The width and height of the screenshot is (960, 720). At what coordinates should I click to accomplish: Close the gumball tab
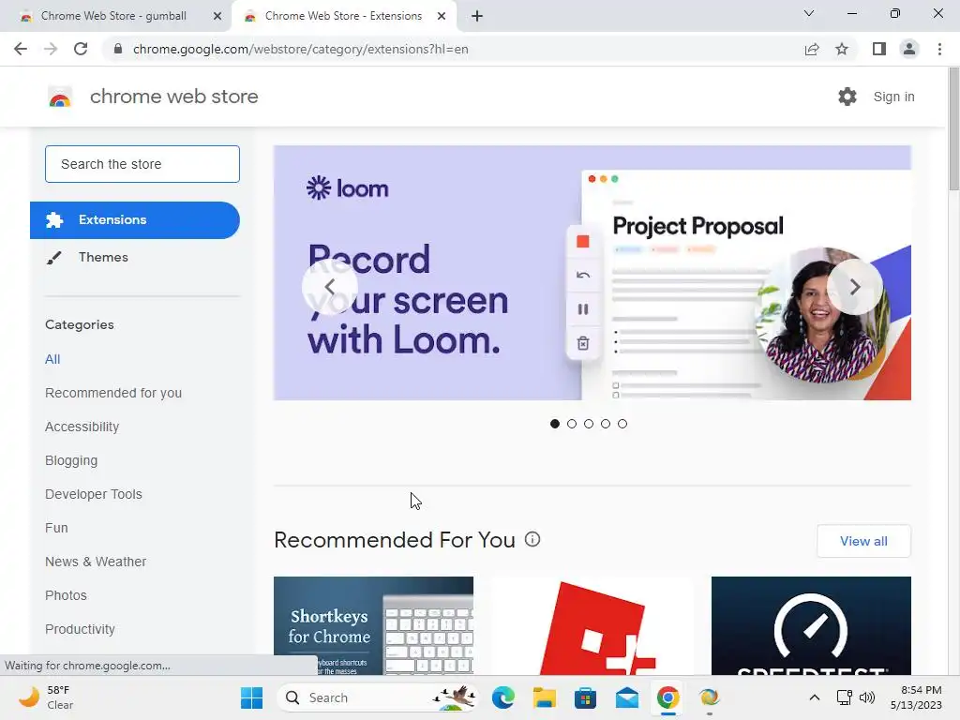[217, 16]
